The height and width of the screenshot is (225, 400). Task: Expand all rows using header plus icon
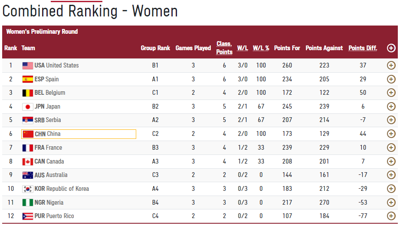(x=391, y=48)
